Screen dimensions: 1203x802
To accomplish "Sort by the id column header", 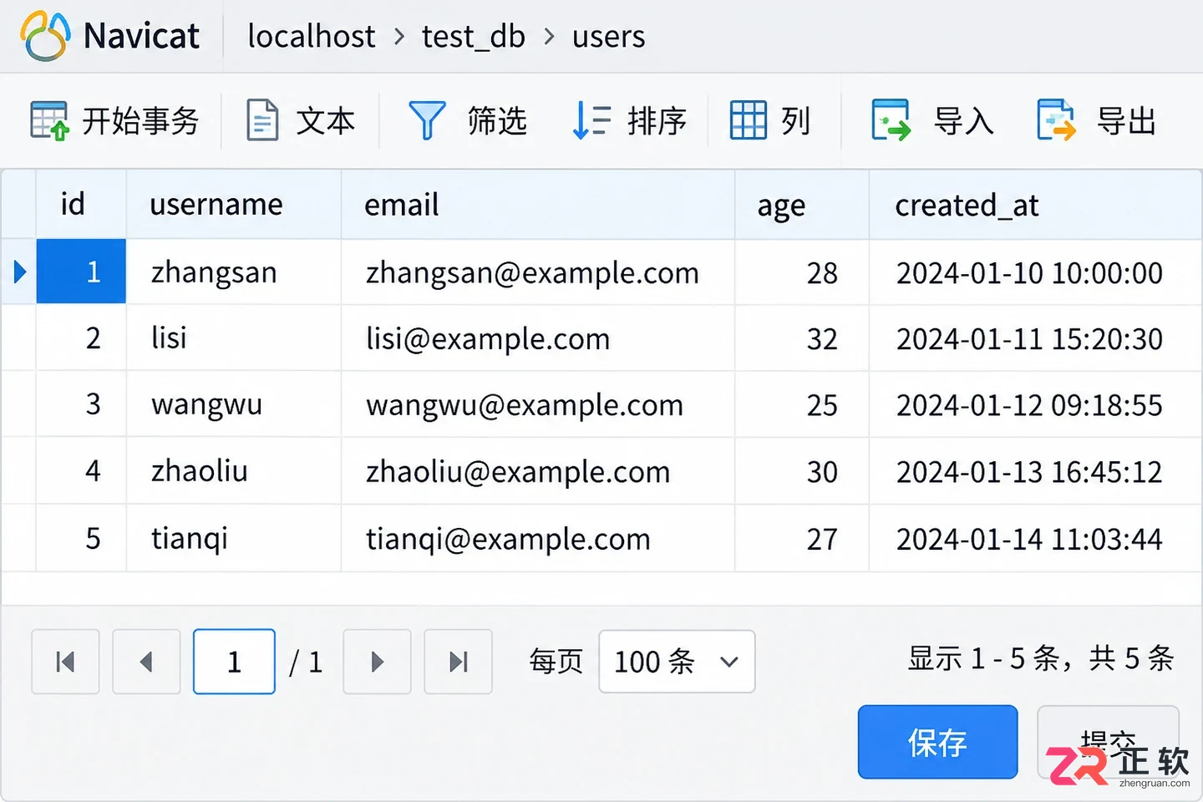I will pyautogui.click(x=81, y=205).
